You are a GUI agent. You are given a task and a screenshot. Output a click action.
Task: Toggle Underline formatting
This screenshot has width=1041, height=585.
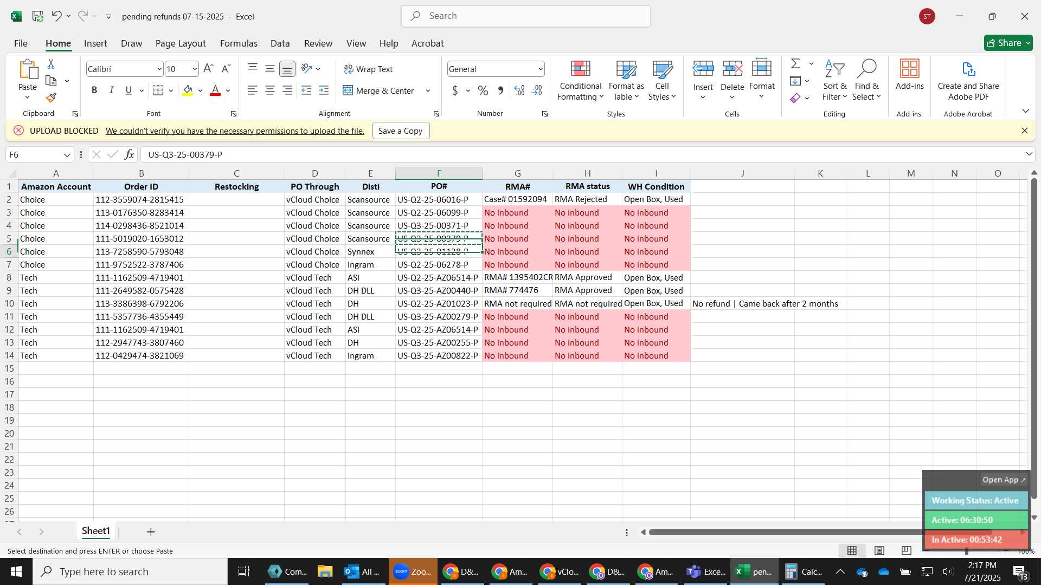[x=128, y=90]
